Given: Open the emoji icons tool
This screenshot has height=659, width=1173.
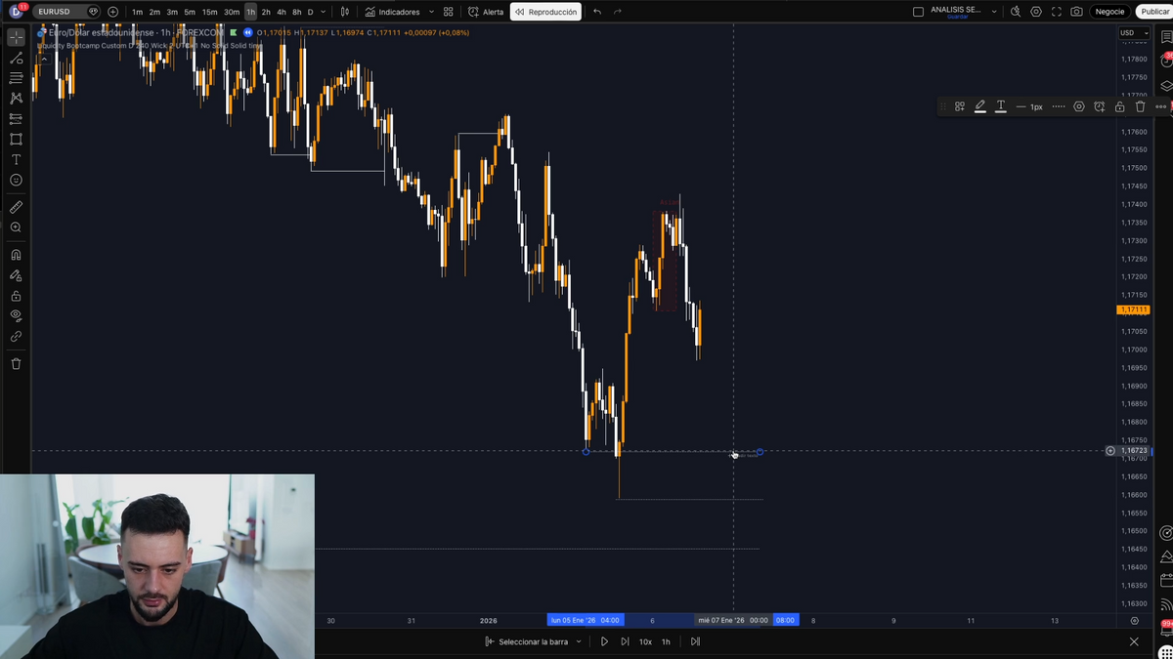Looking at the screenshot, I should [16, 181].
